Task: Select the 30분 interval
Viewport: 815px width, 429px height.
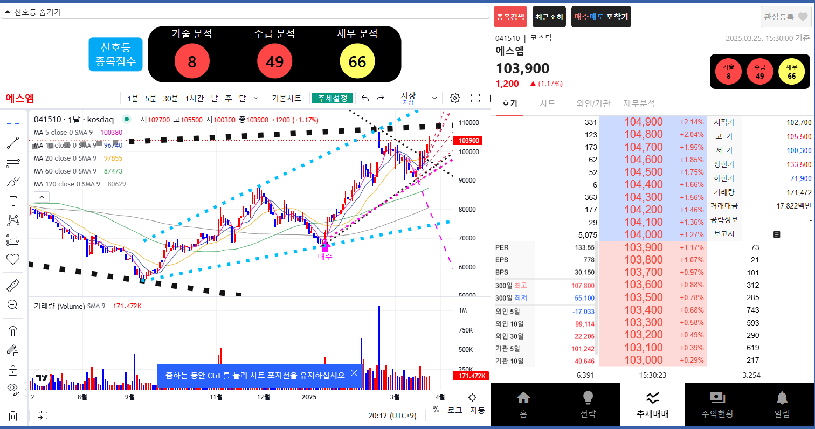Action: (171, 99)
